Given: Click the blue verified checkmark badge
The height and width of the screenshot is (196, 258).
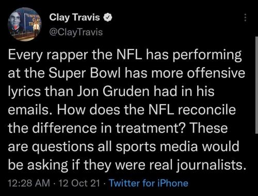Looking at the screenshot, I should tap(108, 18).
